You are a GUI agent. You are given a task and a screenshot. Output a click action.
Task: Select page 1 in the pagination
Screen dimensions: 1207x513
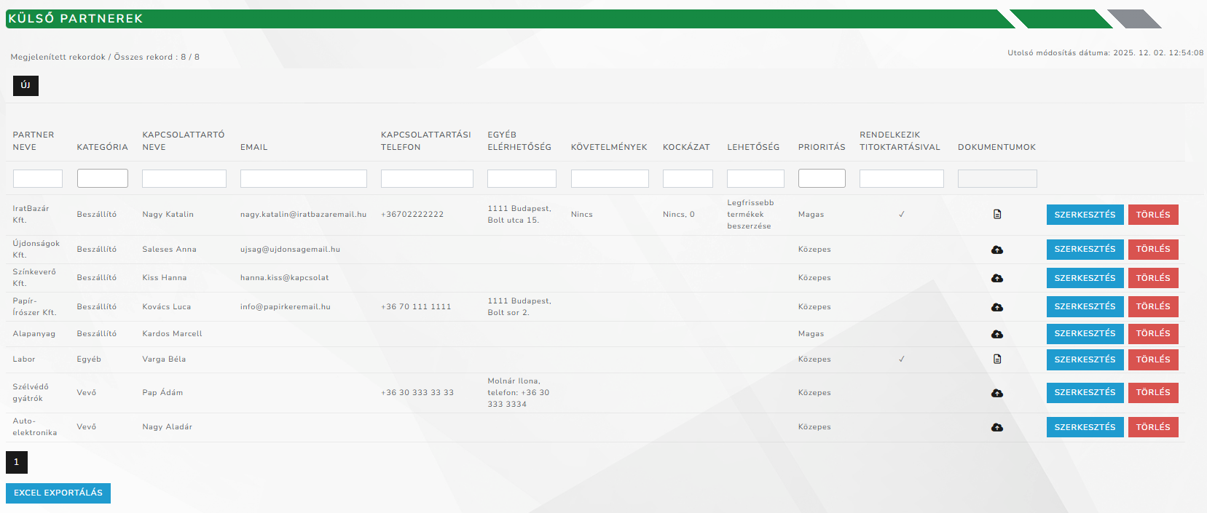17,462
